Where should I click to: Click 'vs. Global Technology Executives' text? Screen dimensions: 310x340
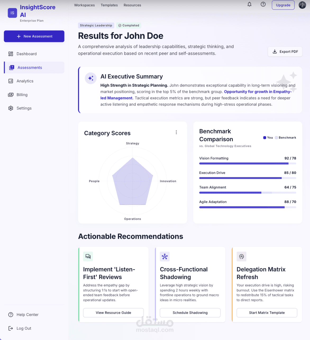pyautogui.click(x=225, y=146)
